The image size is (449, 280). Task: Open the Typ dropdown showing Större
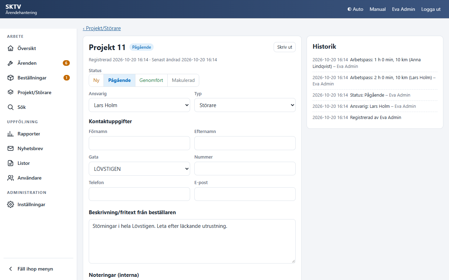click(x=245, y=105)
